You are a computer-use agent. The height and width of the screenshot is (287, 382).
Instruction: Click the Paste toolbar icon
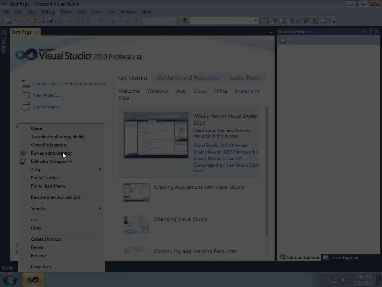(x=78, y=21)
